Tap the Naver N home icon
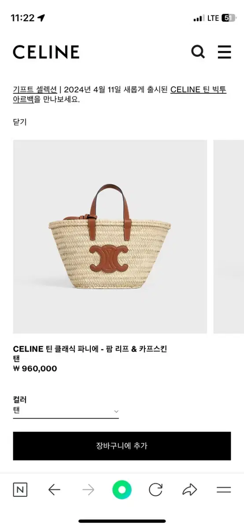Viewport: 244px width, 528px height. 20,490
